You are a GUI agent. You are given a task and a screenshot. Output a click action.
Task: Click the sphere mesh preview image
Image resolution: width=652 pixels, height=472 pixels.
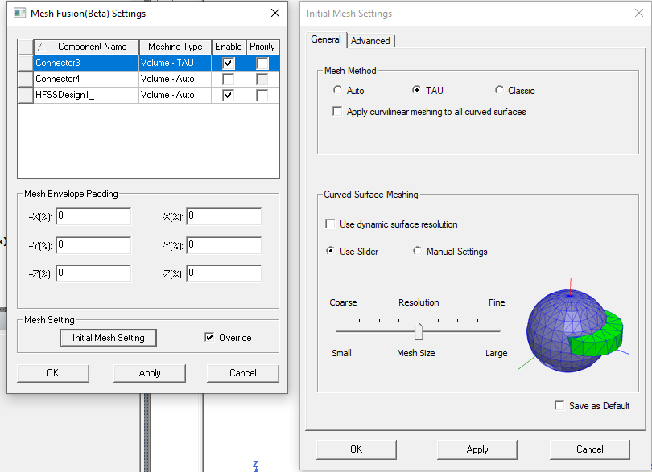click(574, 331)
